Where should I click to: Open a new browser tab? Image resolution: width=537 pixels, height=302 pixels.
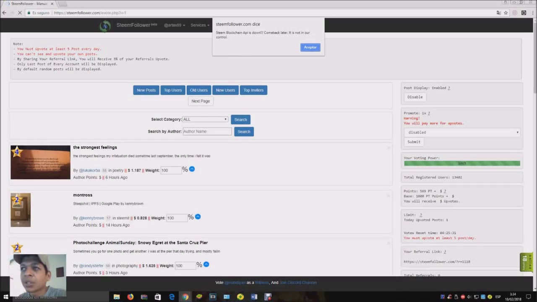tap(63, 4)
